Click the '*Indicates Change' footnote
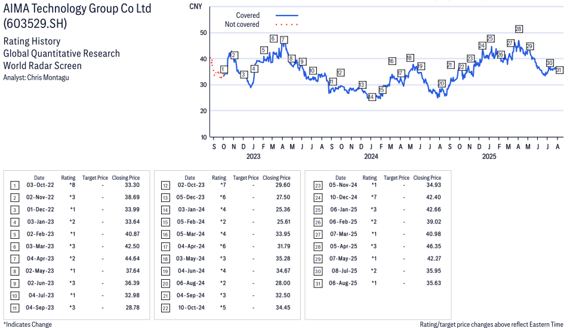 (x=27, y=324)
